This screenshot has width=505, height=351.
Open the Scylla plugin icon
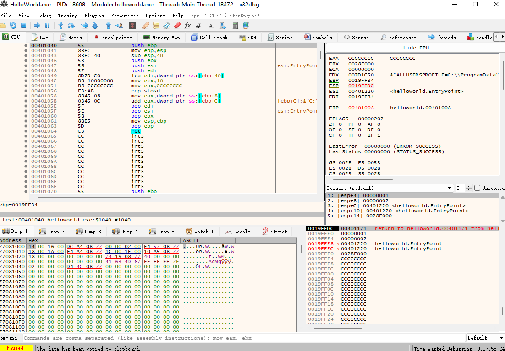tap(132, 26)
